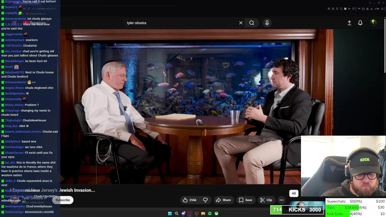The height and width of the screenshot is (217, 386).
Task: Start the browser snapshot selection tool
Action: point(341,9)
